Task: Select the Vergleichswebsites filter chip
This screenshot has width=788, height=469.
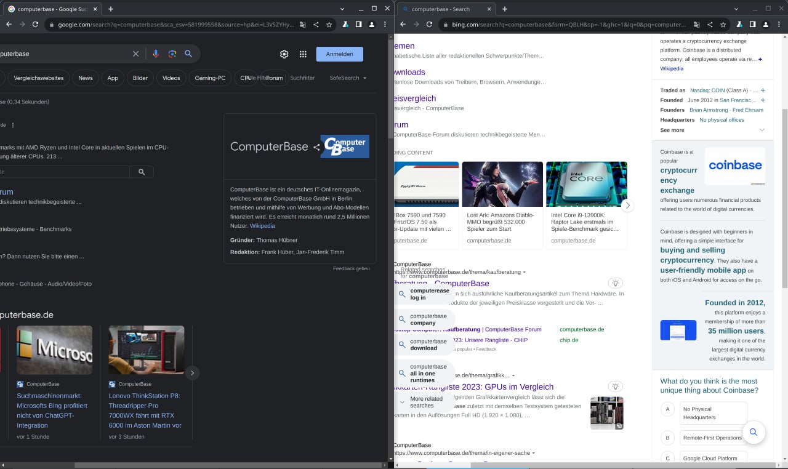Action: pos(38,78)
